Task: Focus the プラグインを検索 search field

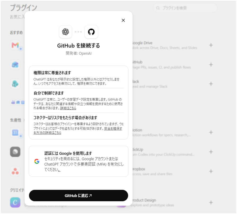Action: click(185, 8)
